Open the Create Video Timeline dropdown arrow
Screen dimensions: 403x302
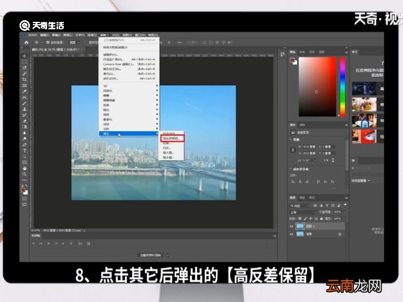[x=168, y=255]
